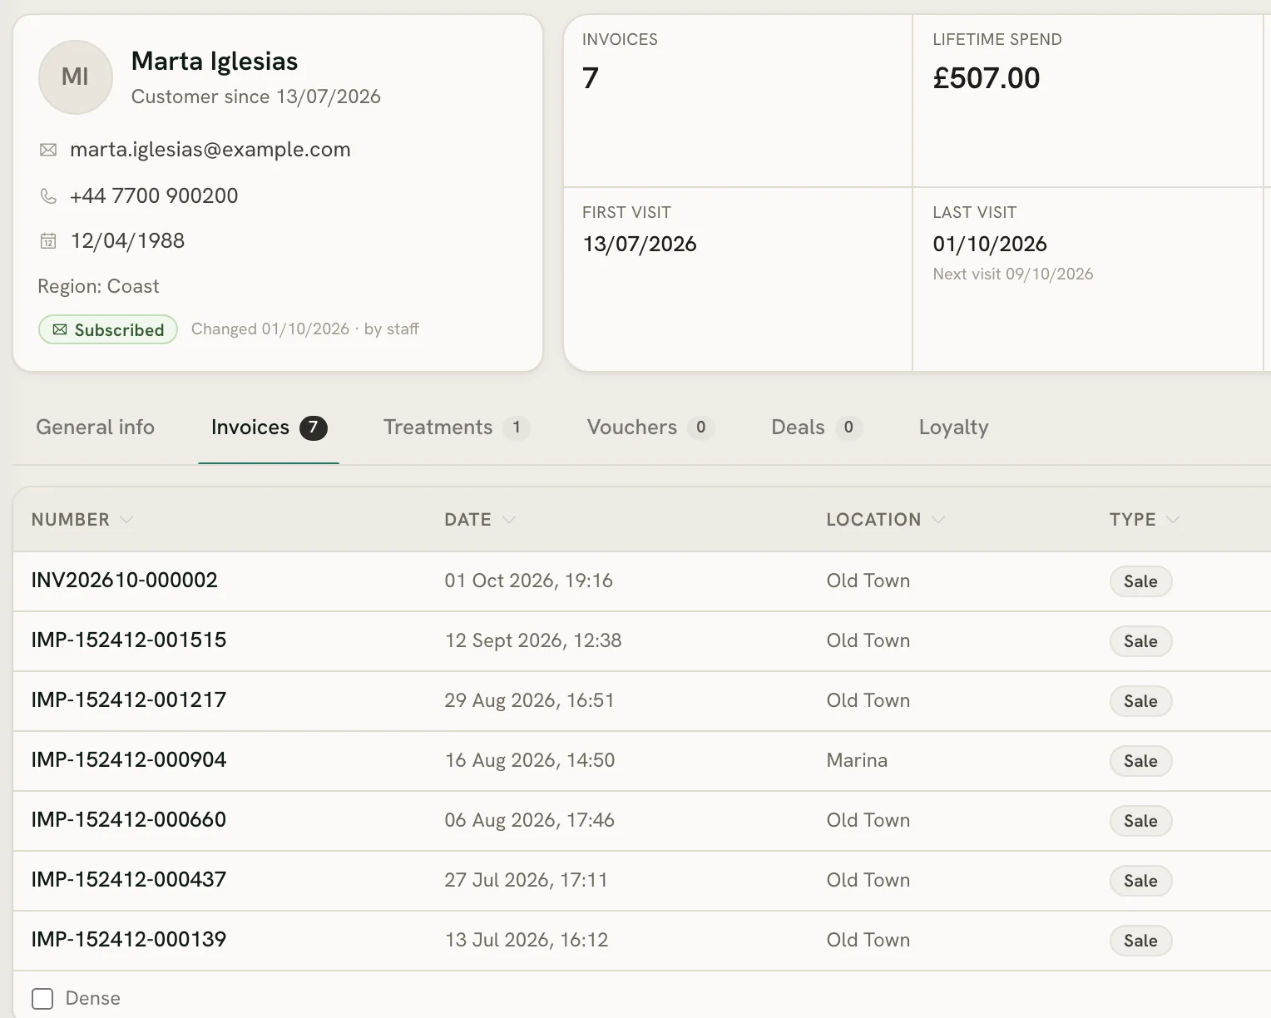Click the First Visit date 13/07/2026
The image size is (1271, 1018).
click(x=640, y=245)
